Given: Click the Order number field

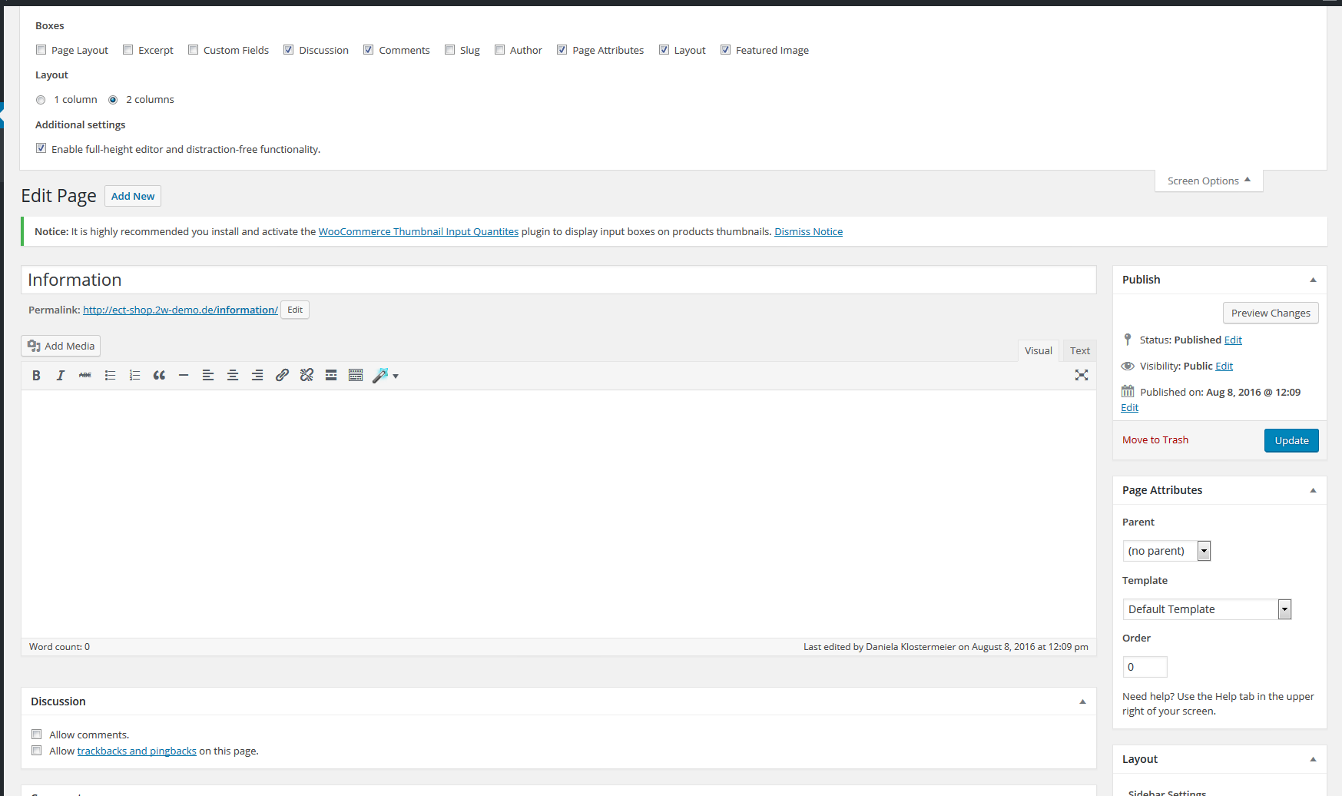Looking at the screenshot, I should [x=1145, y=667].
